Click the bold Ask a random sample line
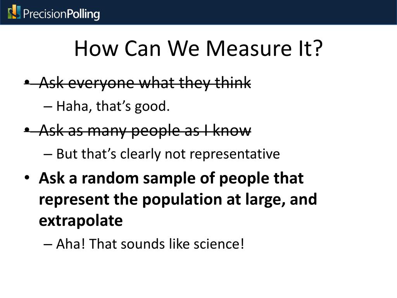Screen dimensions: 397x298 click(x=171, y=178)
